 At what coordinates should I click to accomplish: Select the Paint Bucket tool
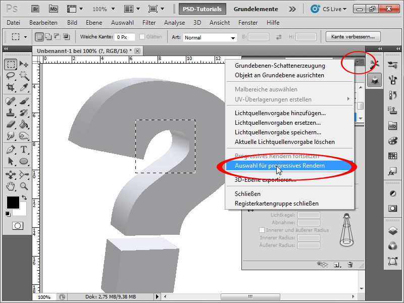pyautogui.click(x=24, y=124)
